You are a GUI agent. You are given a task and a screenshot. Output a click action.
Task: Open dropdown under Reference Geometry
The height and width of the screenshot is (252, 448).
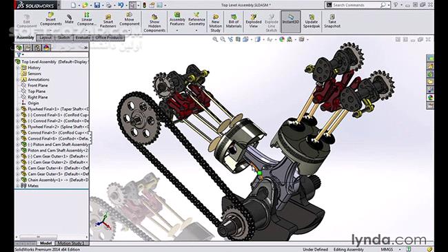(196, 30)
